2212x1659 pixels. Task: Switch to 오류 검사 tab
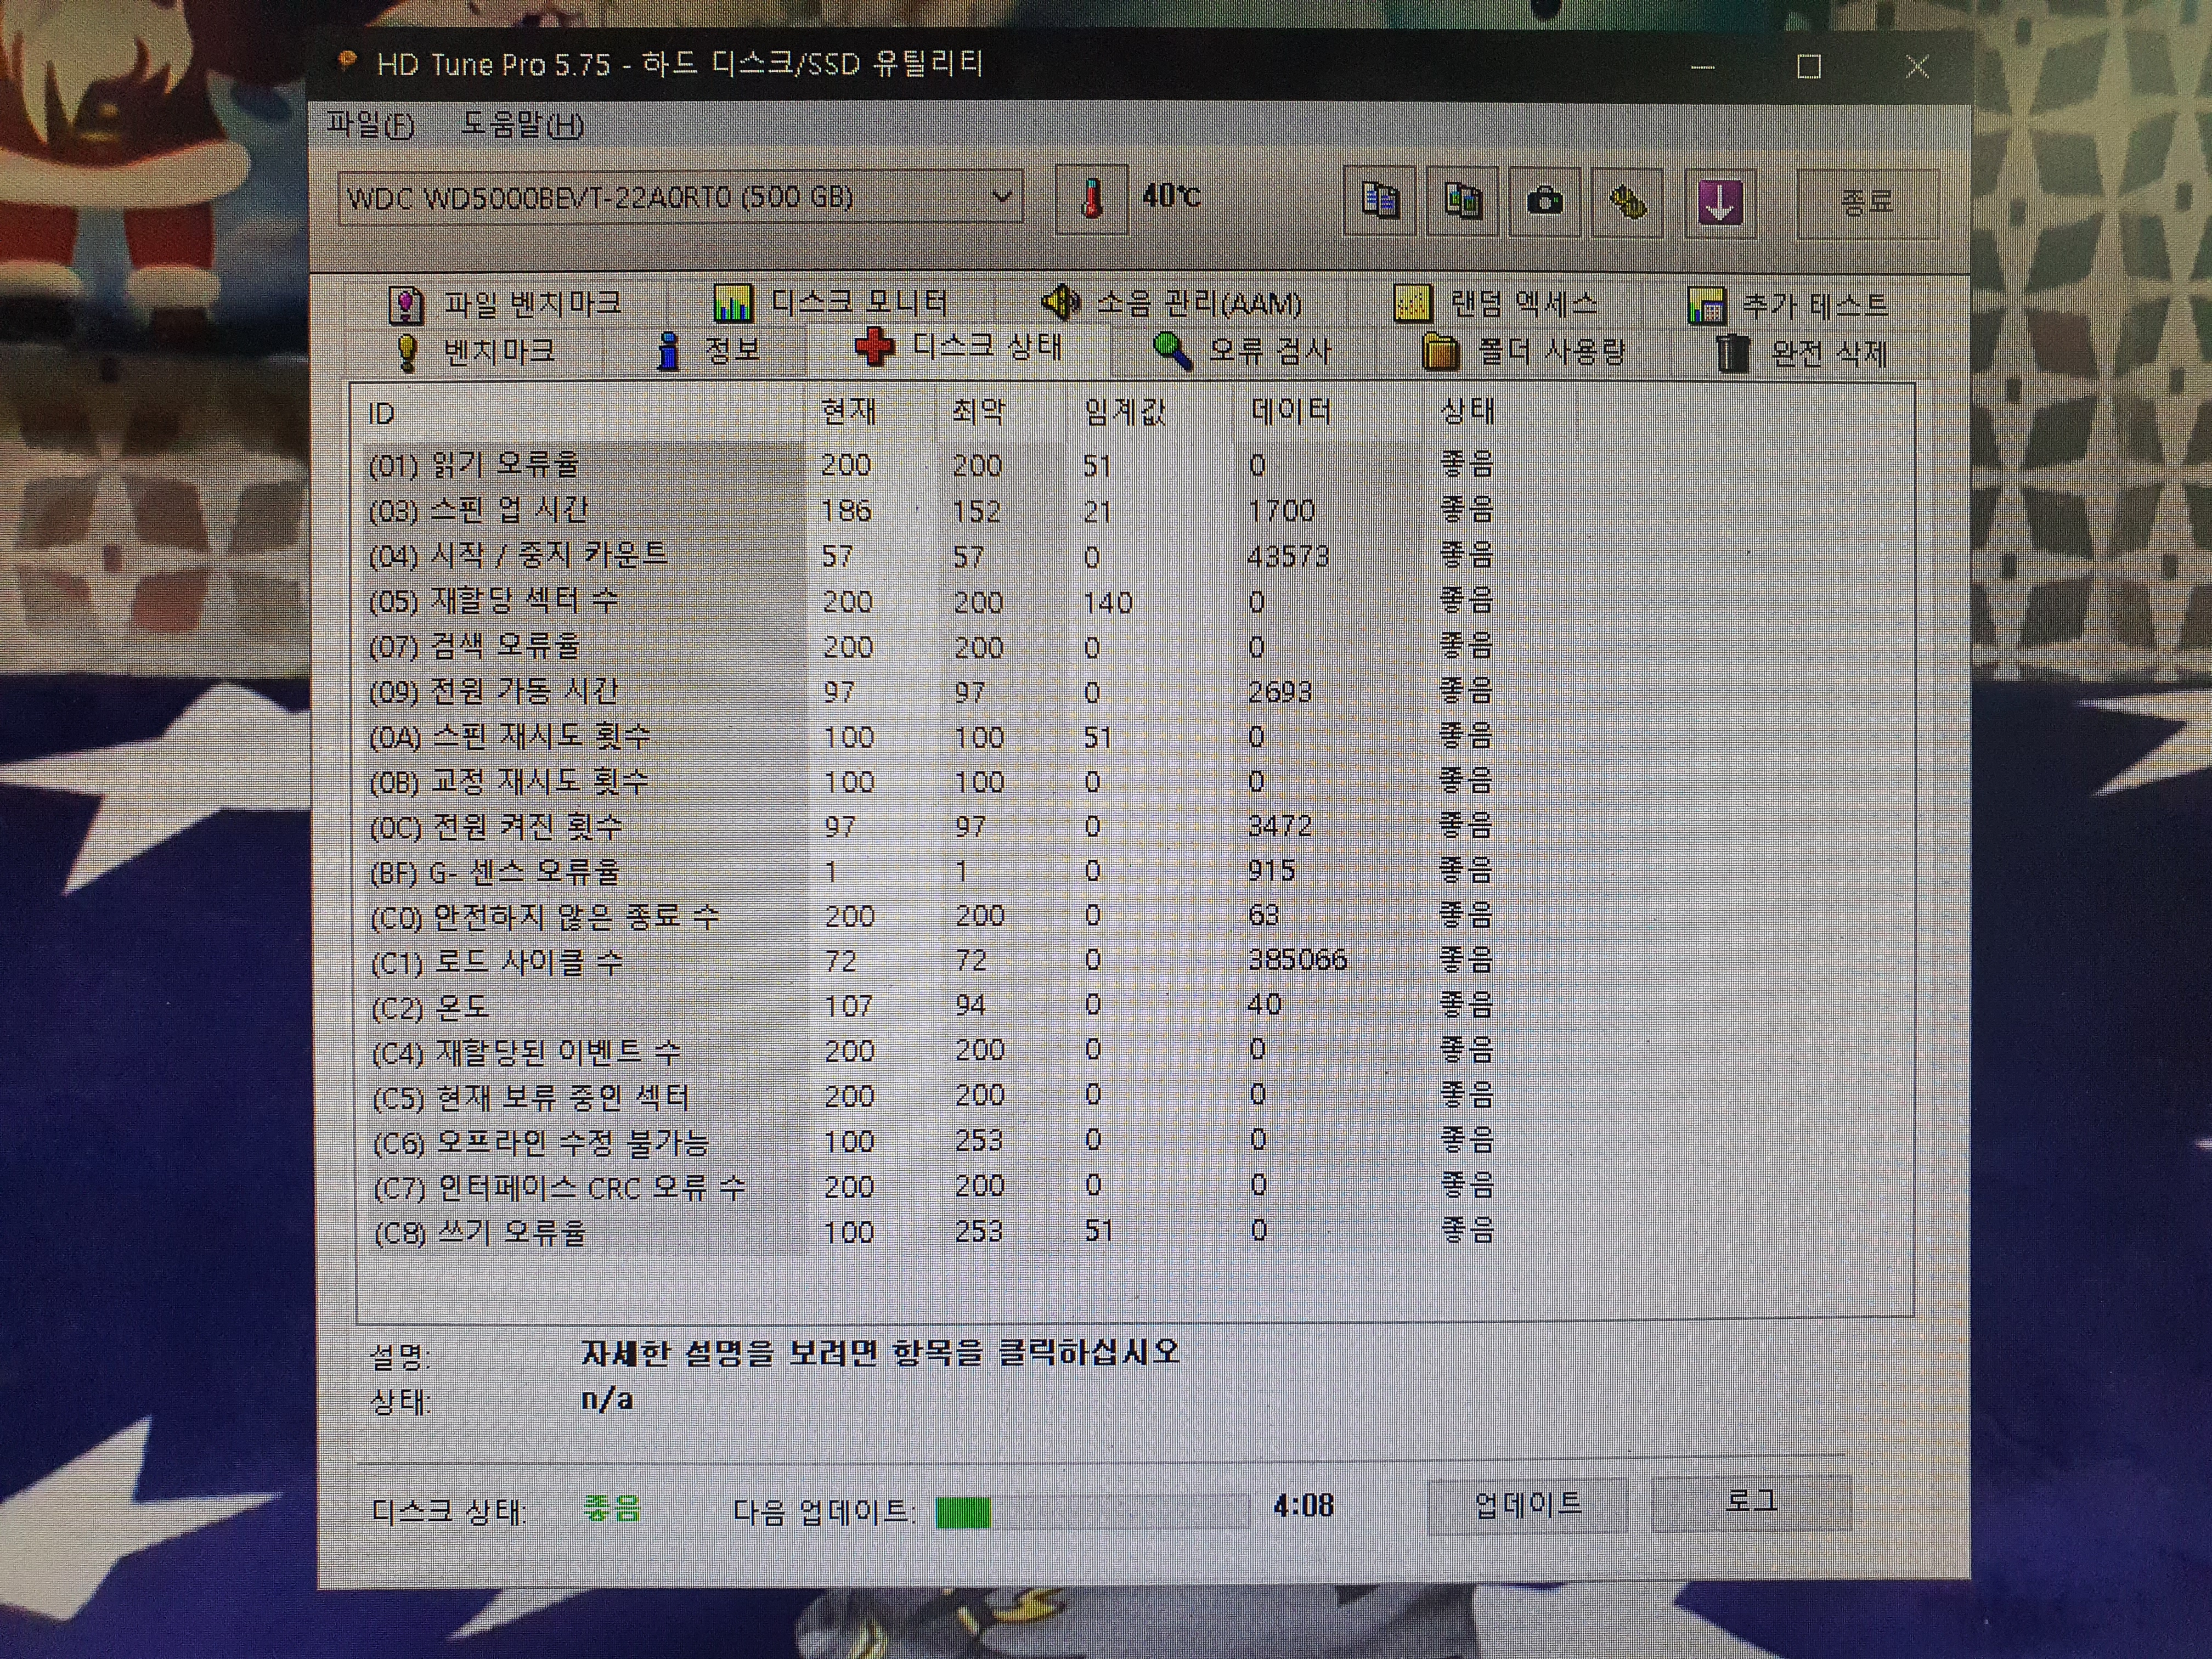click(x=1241, y=351)
